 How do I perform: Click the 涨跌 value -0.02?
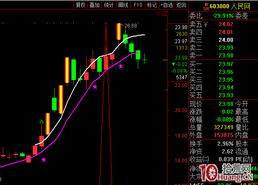pyautogui.click(x=226, y=112)
